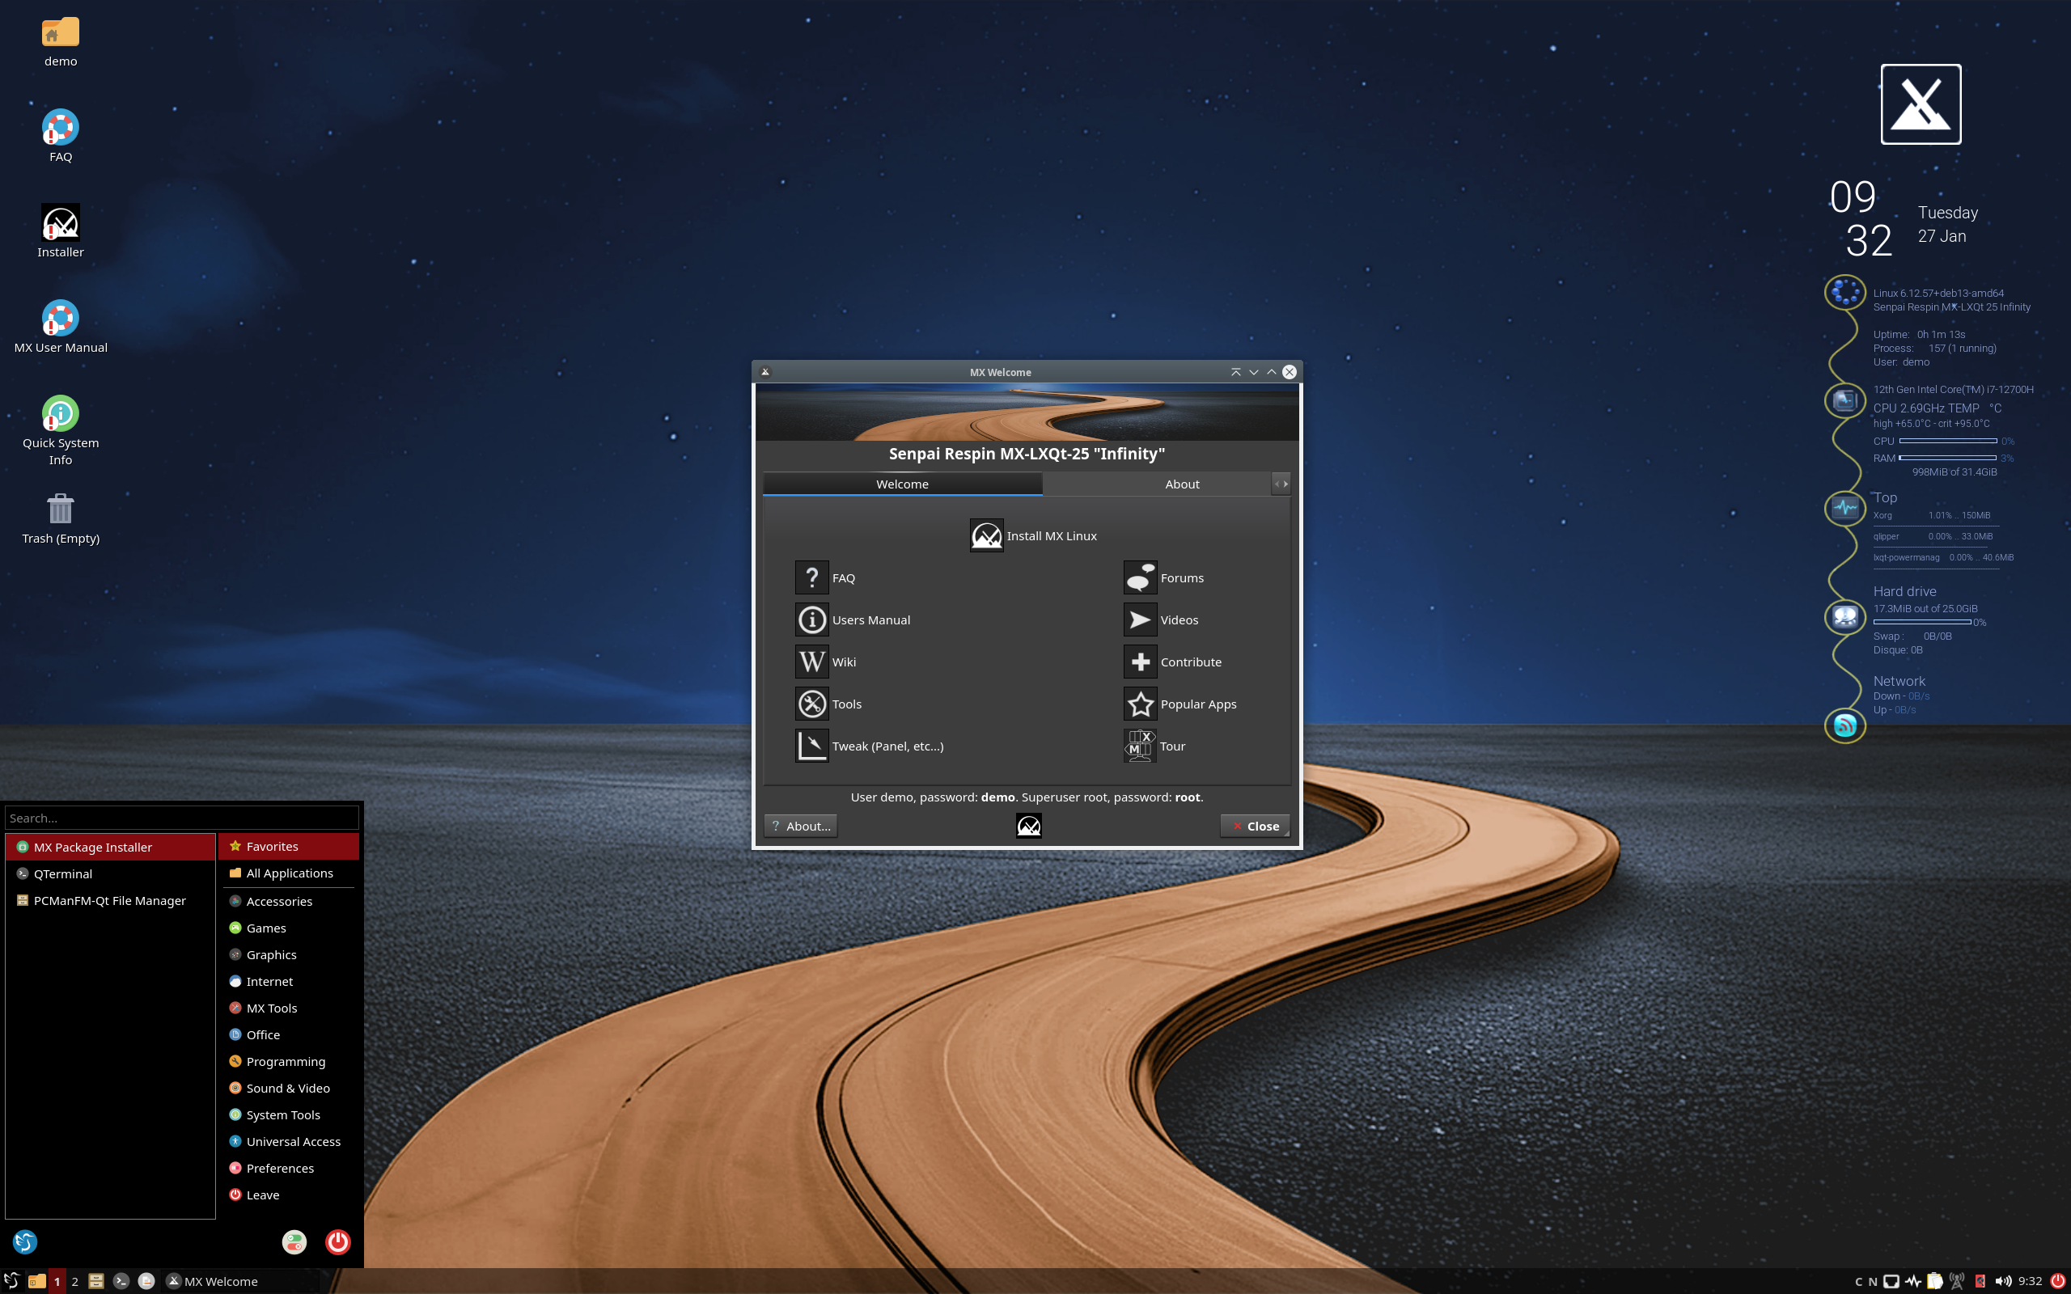Launch terminal from the taskbar quick launcher

(121, 1281)
